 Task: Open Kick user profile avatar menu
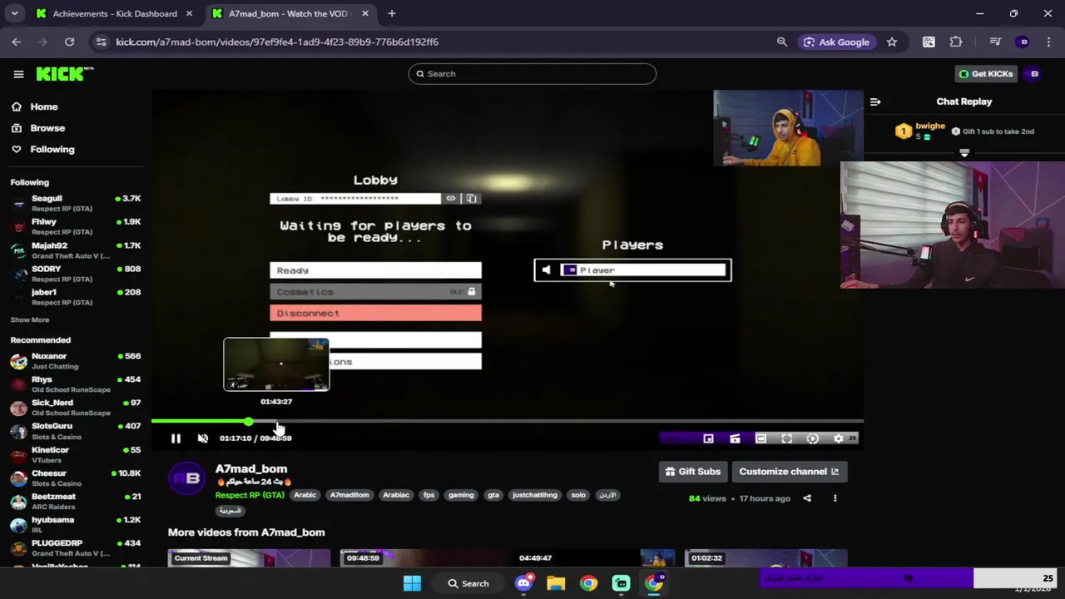[1034, 74]
